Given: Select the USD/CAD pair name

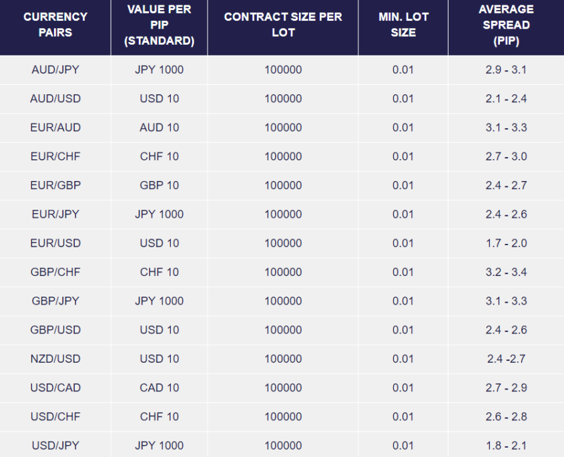Looking at the screenshot, I should point(55,388).
